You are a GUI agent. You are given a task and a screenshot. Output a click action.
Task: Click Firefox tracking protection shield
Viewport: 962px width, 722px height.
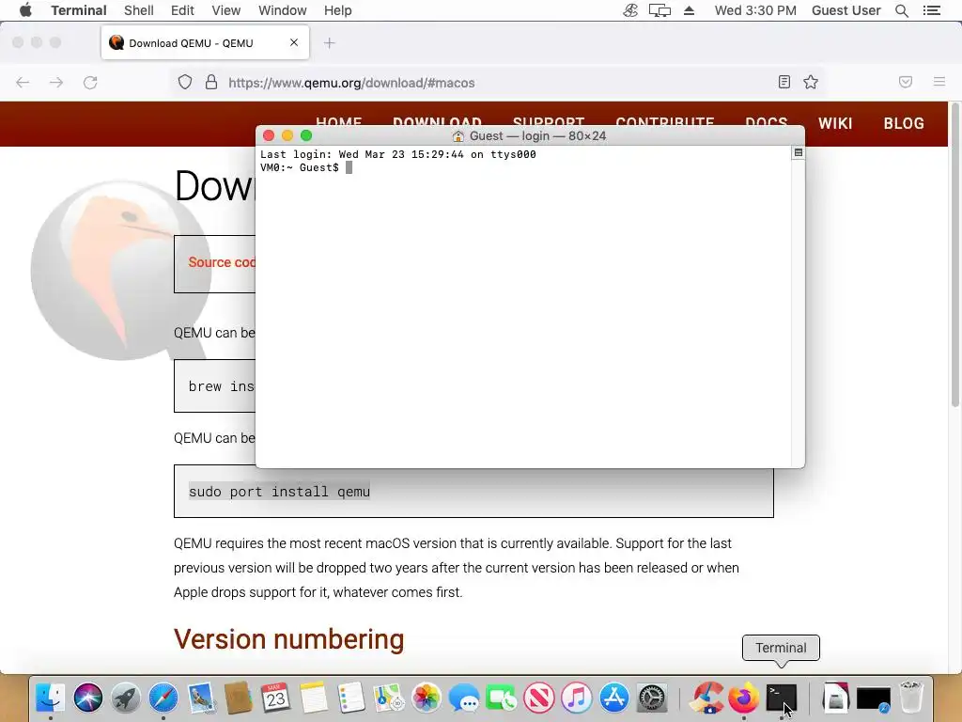click(x=185, y=83)
